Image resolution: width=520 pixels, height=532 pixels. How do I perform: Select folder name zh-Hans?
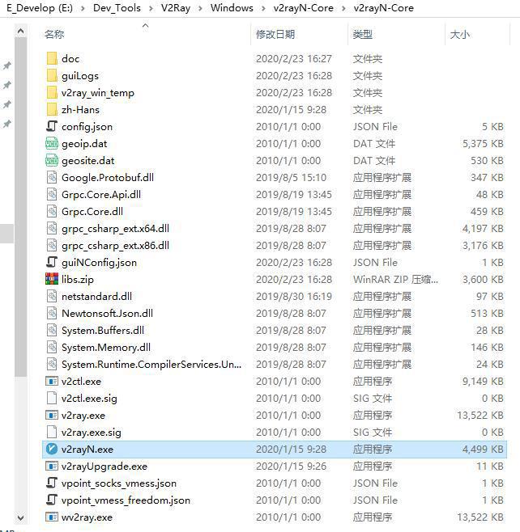point(80,110)
